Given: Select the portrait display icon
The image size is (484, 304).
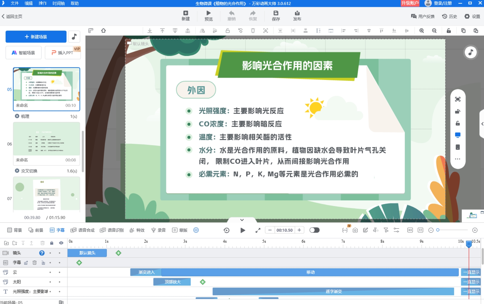Looking at the screenshot, I should pos(458,147).
